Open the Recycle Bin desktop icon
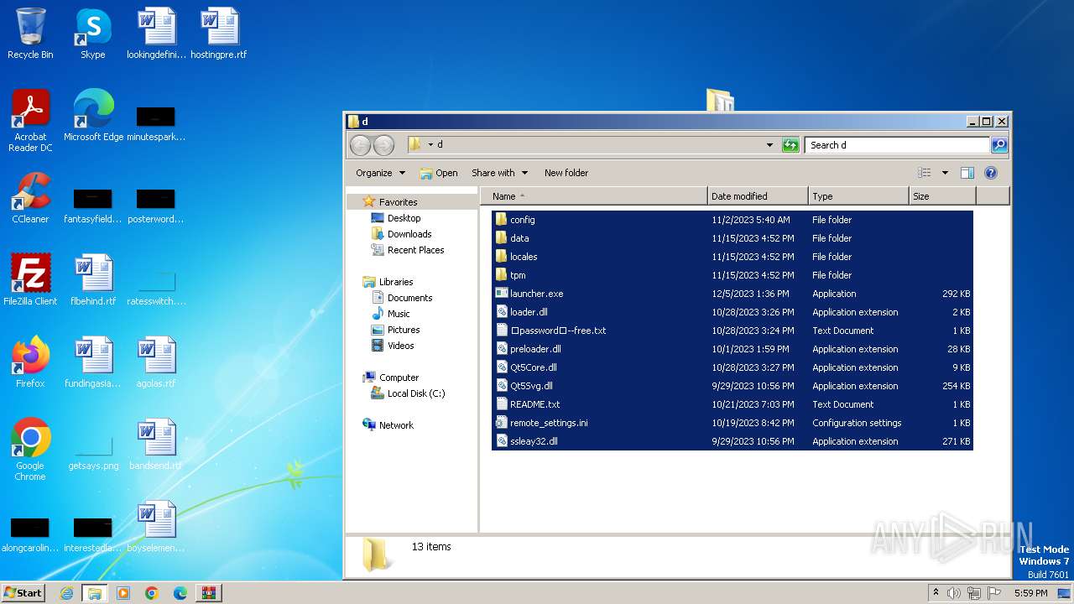This screenshot has width=1074, height=604. pyautogui.click(x=30, y=34)
